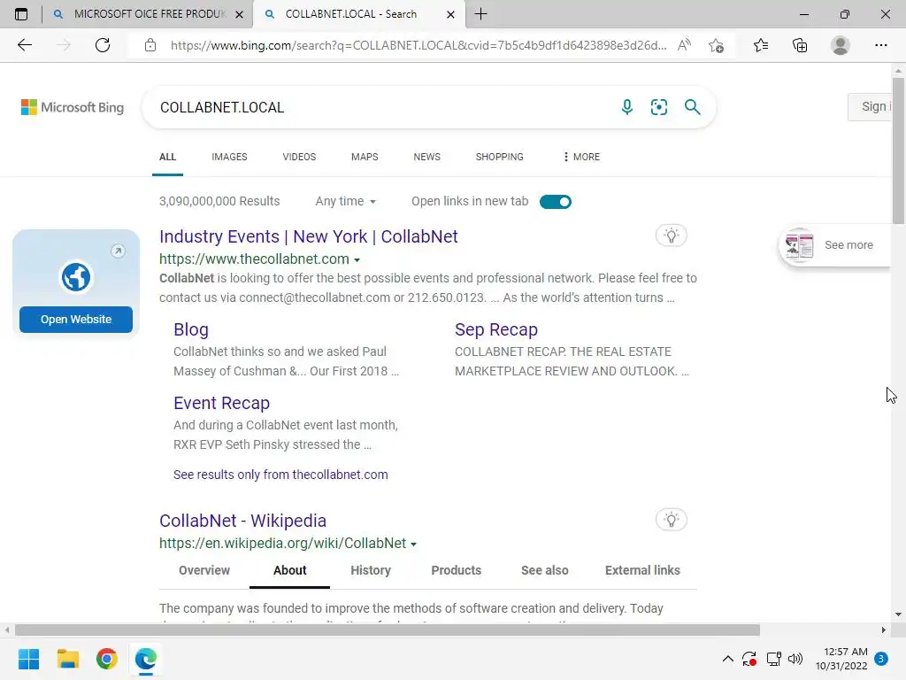Launch Google Chrome from taskbar
Screen dimensions: 906x680
click(107, 659)
